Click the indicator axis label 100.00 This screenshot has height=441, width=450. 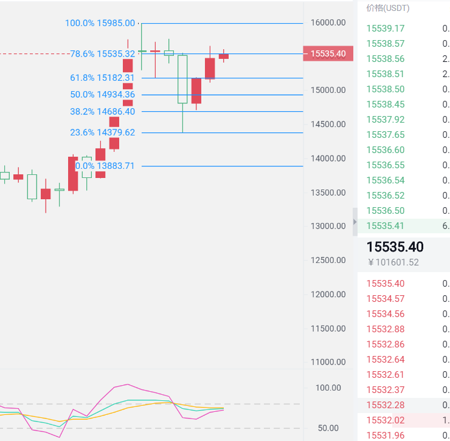click(328, 388)
